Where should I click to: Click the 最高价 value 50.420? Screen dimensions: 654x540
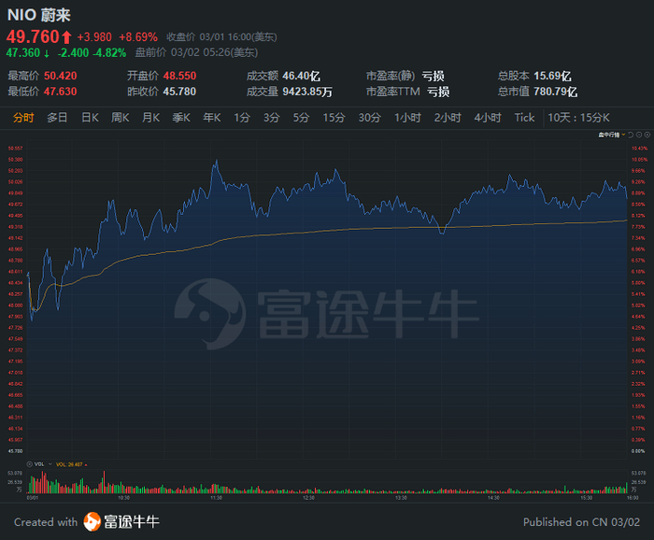(x=61, y=76)
